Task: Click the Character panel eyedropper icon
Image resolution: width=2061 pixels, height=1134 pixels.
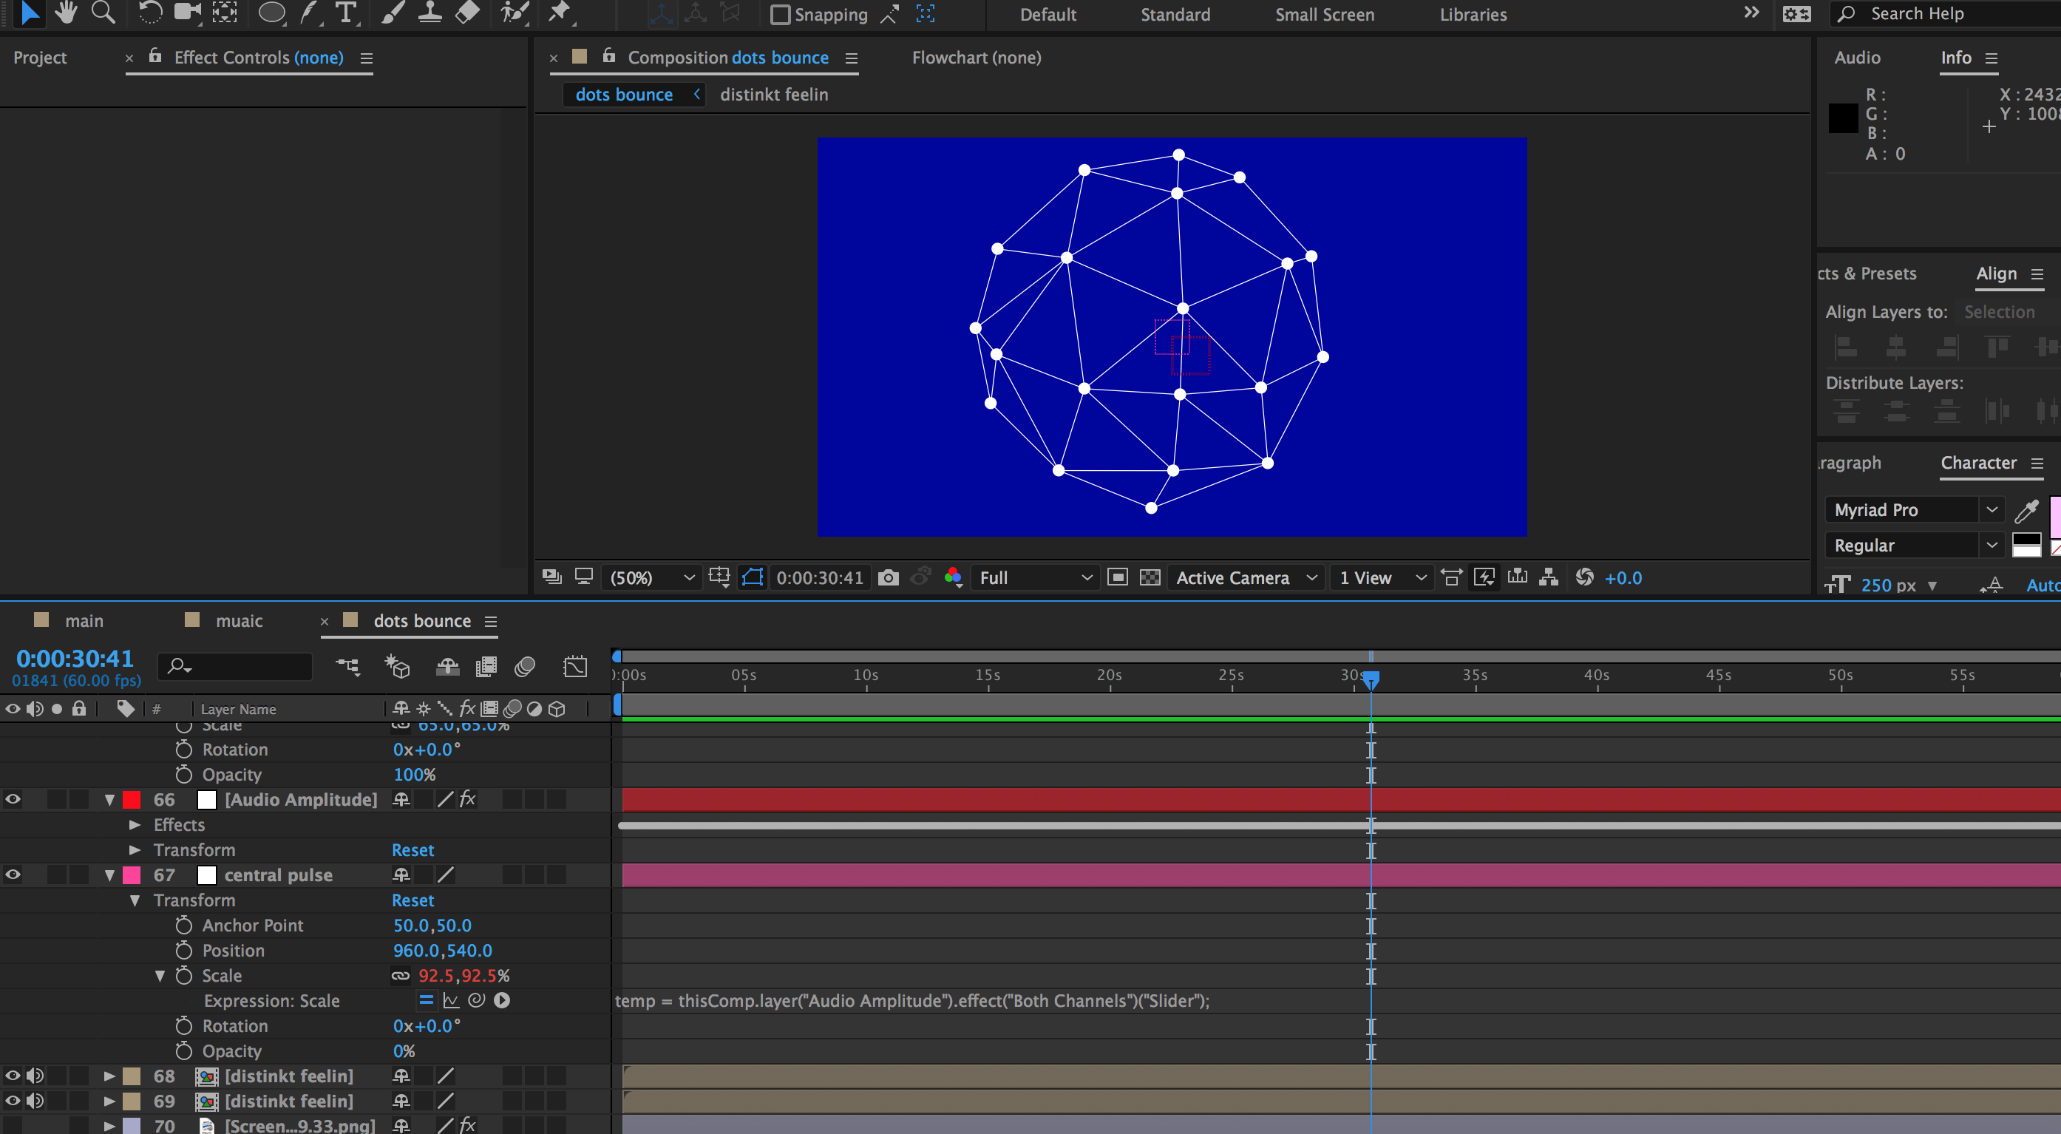Action: point(2026,510)
